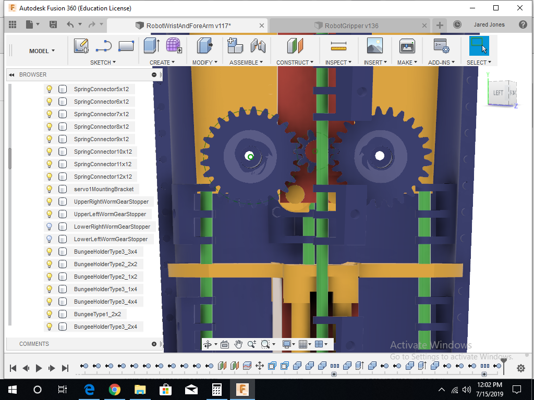Image resolution: width=534 pixels, height=400 pixels.
Task: Hide UpperRightWormGearStopper with its bulb
Action: click(x=50, y=202)
